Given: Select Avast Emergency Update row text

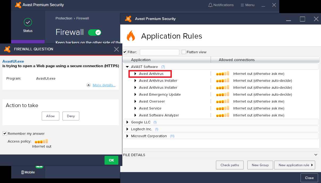Looking at the screenshot, I should 160,95.
